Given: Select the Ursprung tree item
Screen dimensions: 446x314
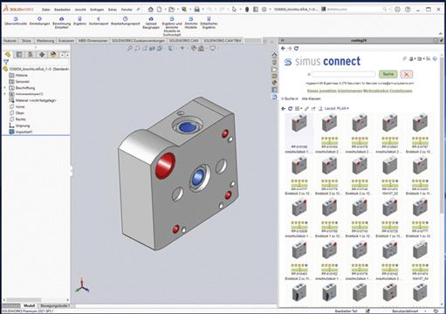Looking at the screenshot, I should (x=19, y=126).
